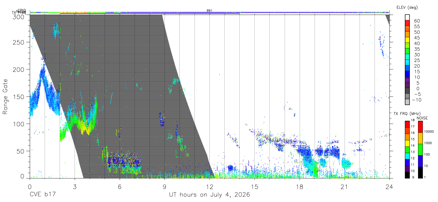Click the y-axis tick label '200'

(x=19, y=69)
